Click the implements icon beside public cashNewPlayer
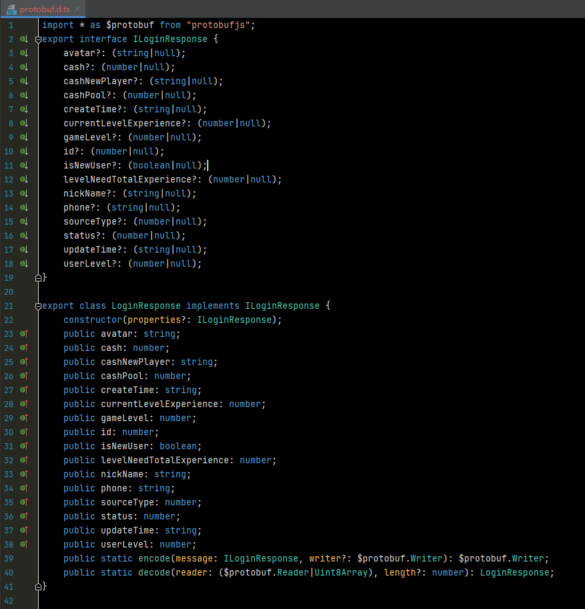585x609 pixels. 23,362
